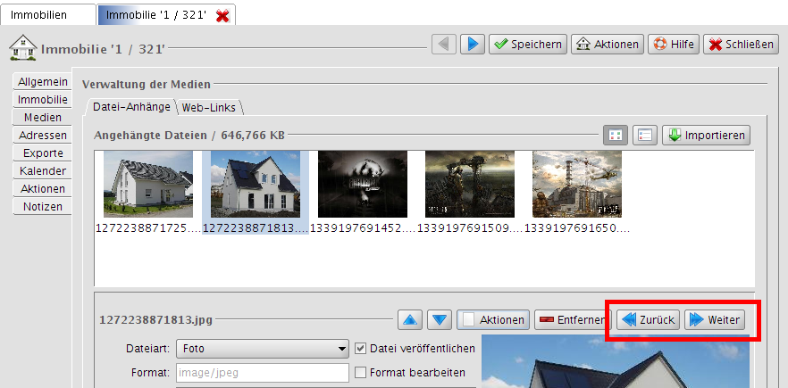This screenshot has width=788, height=388.
Task: Click the grayed back arrow in header
Action: pos(444,44)
